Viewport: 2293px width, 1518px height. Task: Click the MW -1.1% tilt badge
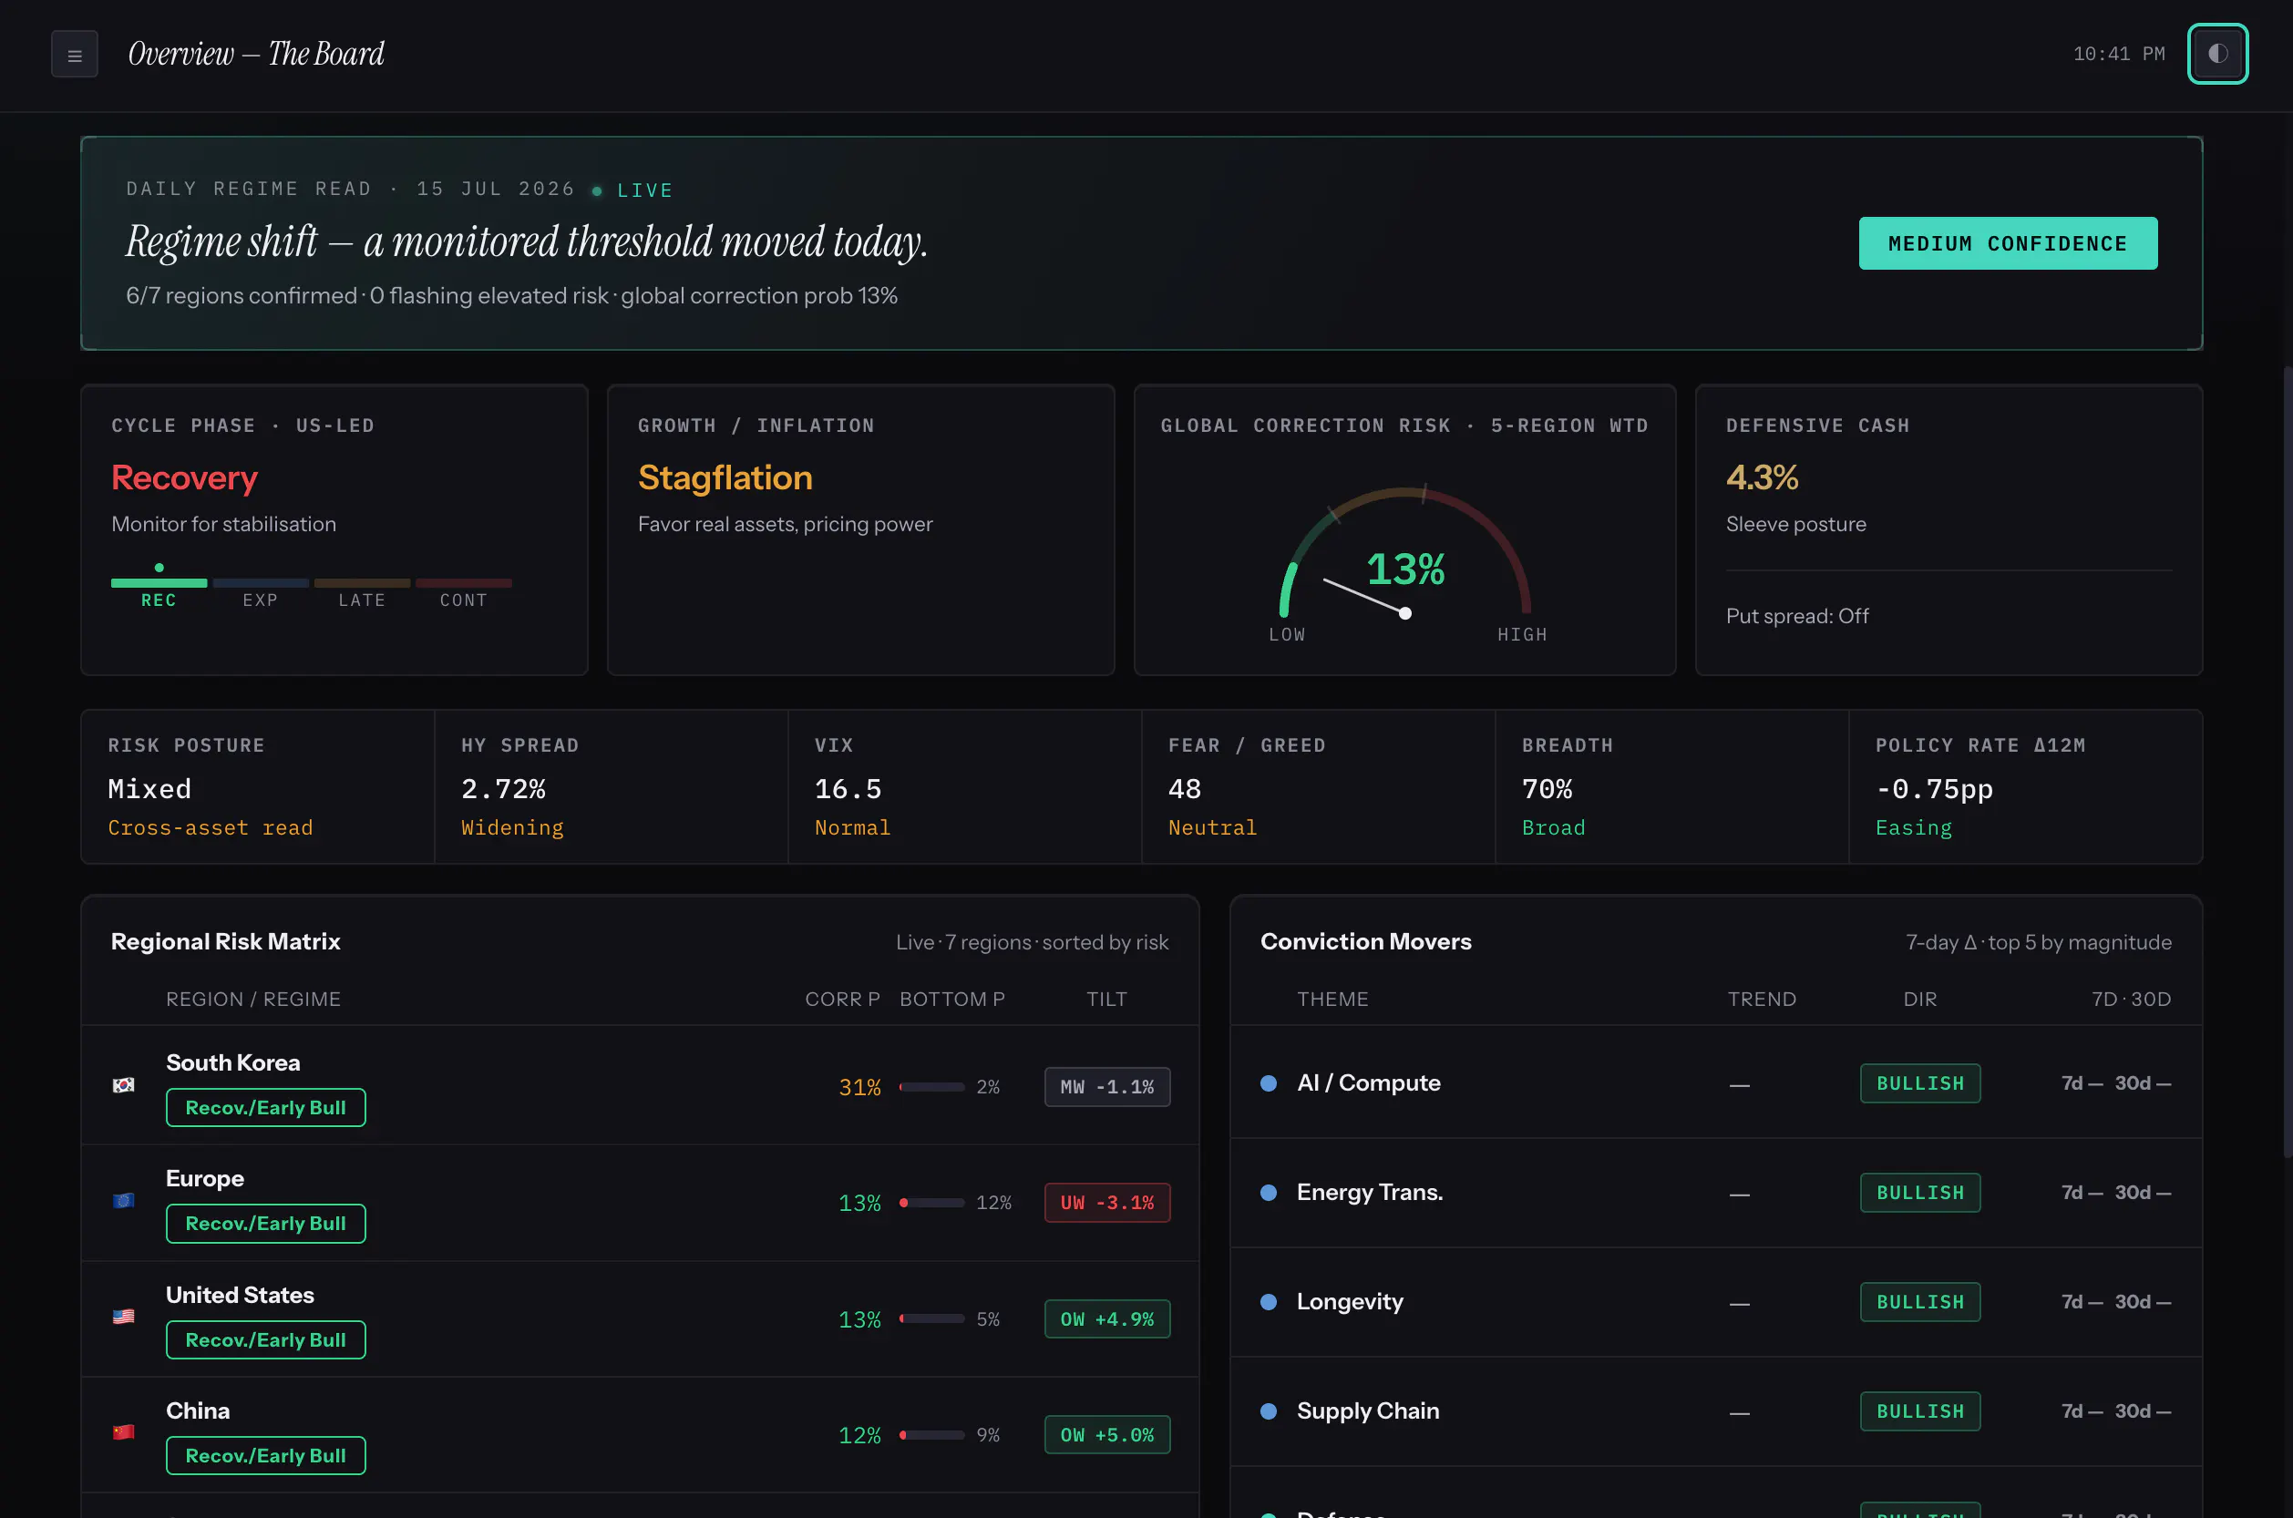1106,1087
